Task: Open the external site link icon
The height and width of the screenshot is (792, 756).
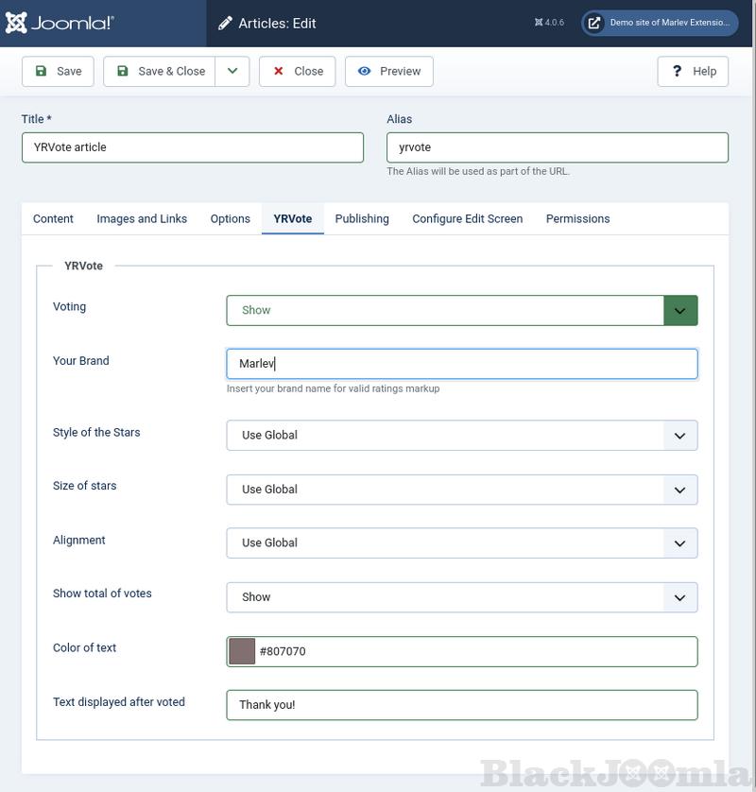Action: (593, 24)
